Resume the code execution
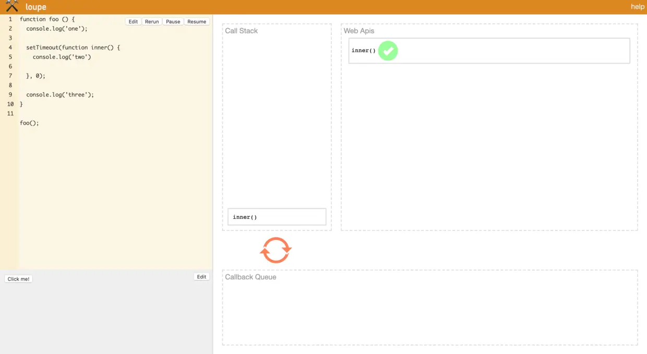Screen dimensions: 647x354 (197, 21)
